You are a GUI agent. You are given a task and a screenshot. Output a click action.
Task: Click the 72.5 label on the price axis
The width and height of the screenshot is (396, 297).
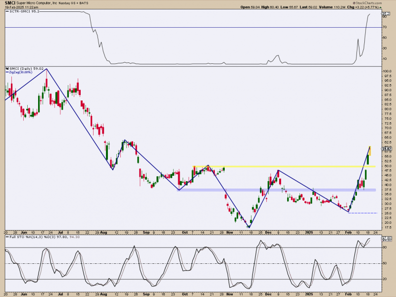click(x=387, y=123)
